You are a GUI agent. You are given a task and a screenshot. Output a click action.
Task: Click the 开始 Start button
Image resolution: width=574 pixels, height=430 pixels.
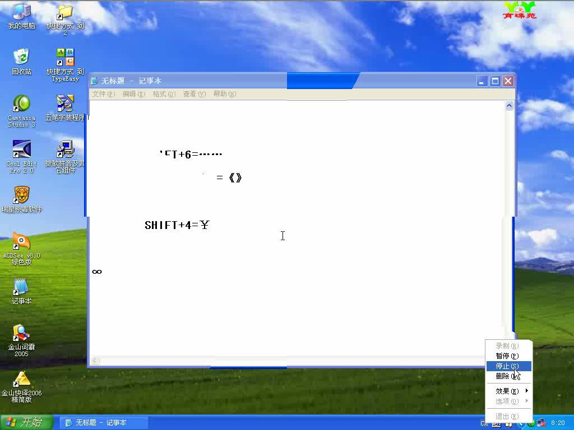tap(26, 422)
